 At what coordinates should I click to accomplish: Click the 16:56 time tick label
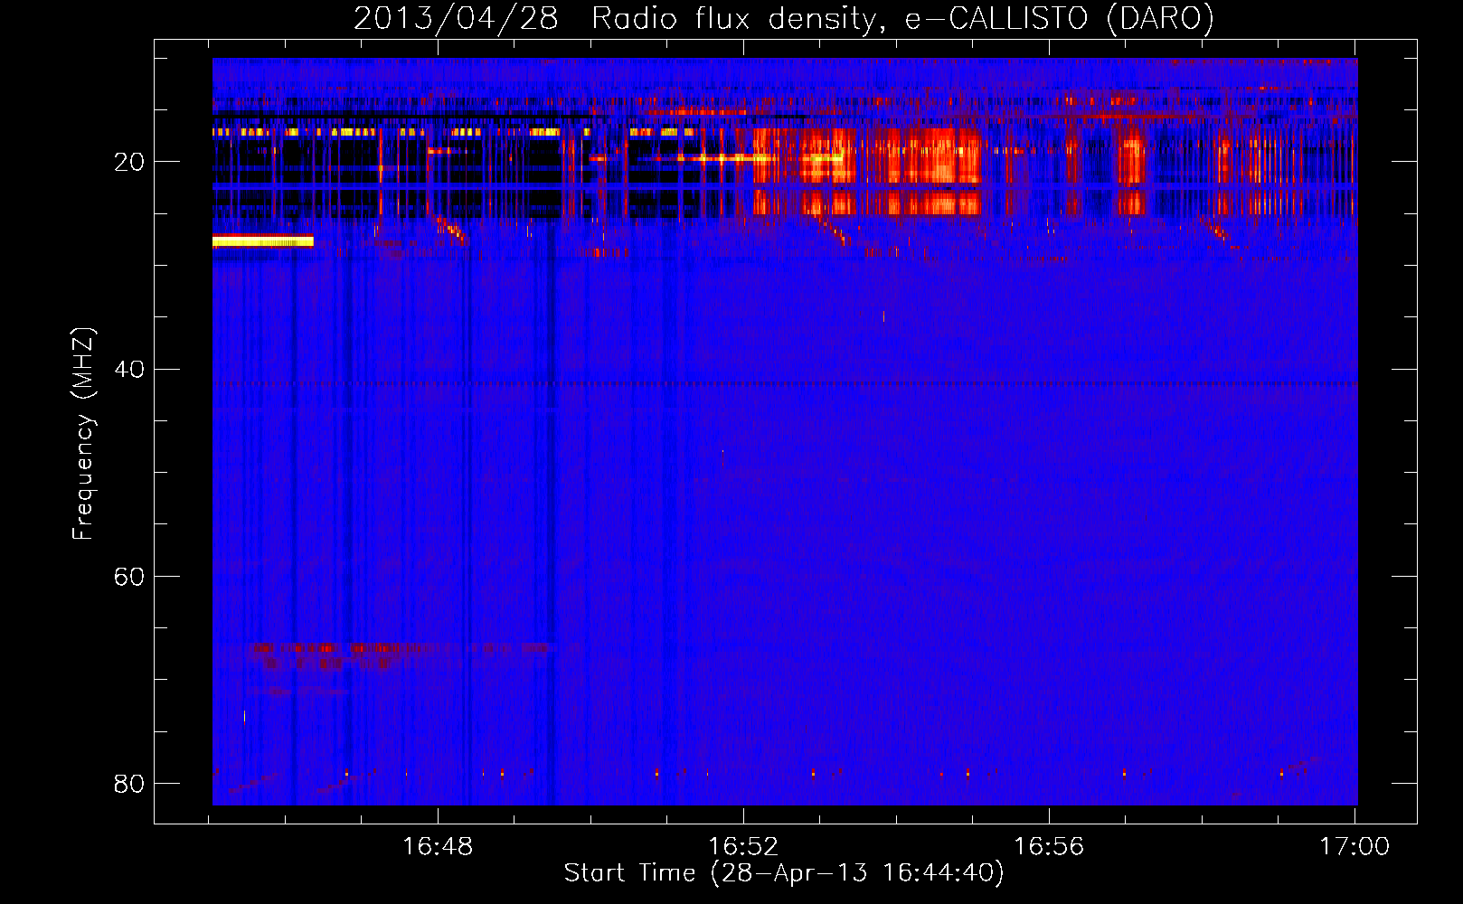(x=1049, y=846)
